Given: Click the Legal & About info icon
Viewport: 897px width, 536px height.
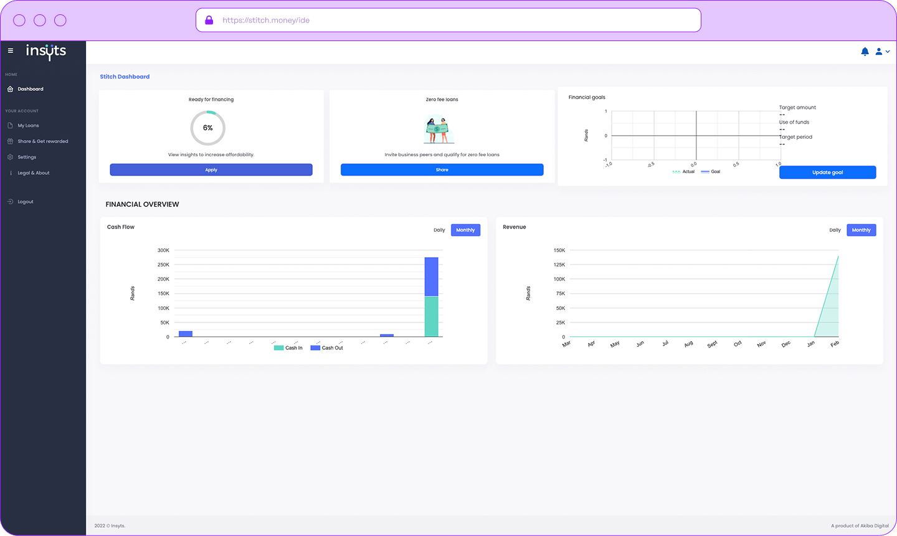Looking at the screenshot, I should coord(10,173).
